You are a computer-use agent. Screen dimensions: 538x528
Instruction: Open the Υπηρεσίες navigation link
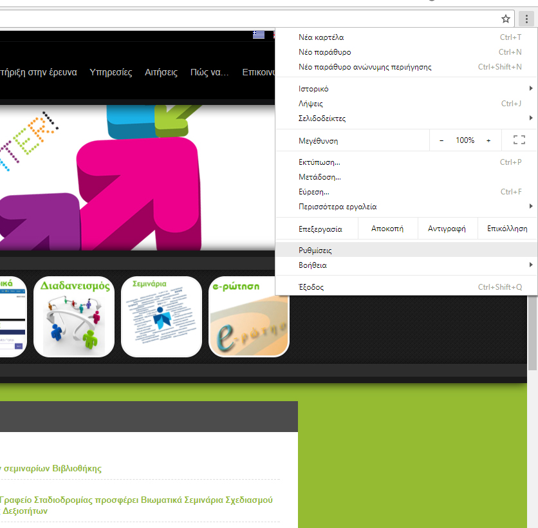point(111,72)
